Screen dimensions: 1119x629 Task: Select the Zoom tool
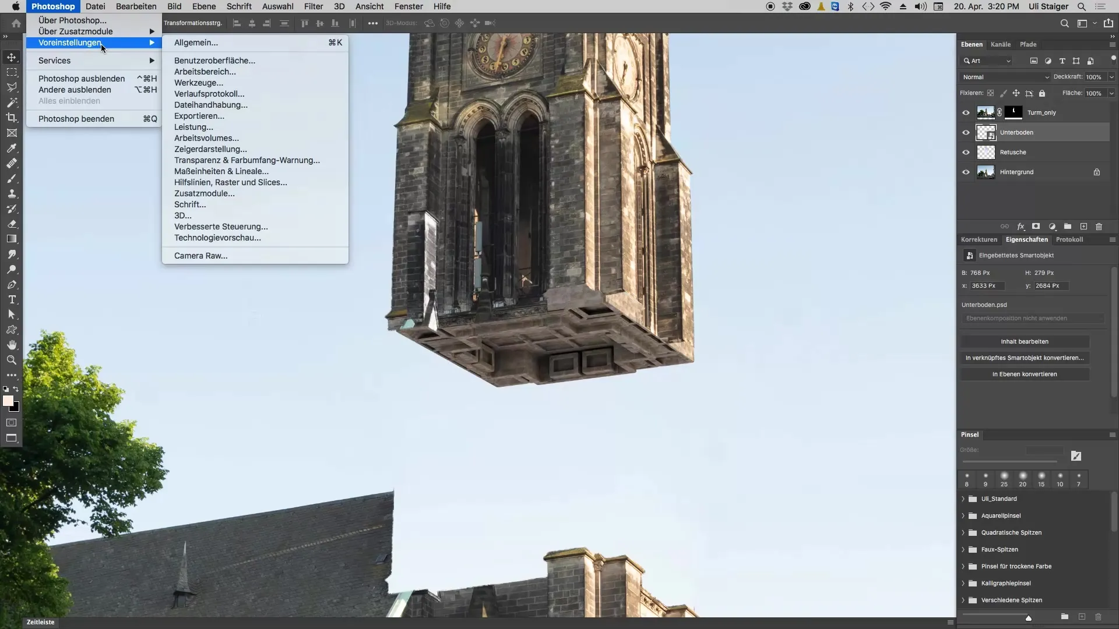(x=12, y=360)
